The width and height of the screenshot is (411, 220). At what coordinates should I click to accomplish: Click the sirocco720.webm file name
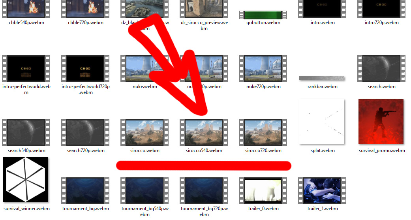(x=263, y=150)
